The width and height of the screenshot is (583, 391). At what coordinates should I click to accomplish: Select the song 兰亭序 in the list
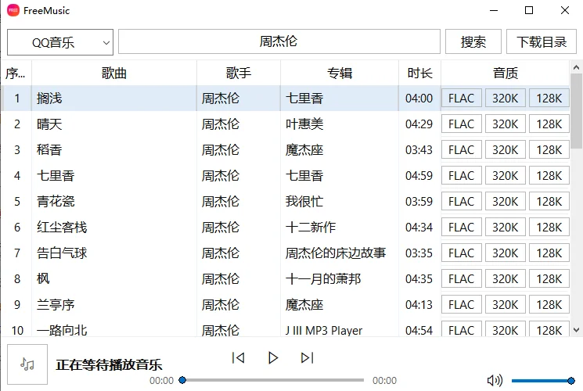pos(56,305)
